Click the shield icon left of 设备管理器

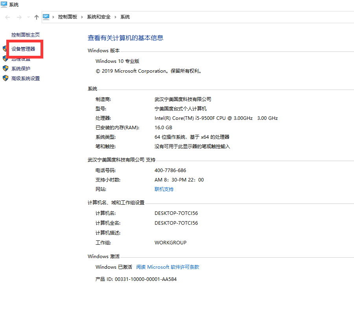point(5,49)
